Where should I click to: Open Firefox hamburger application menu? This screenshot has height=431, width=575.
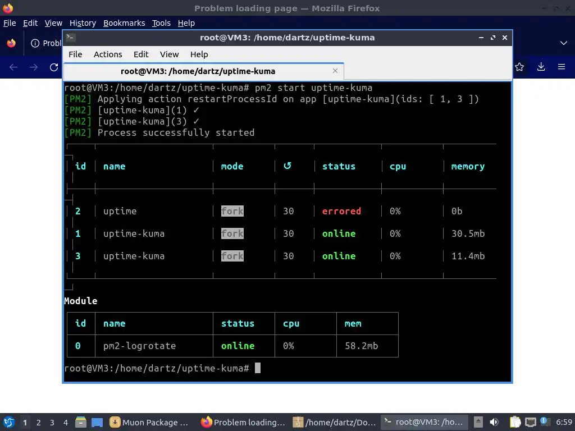[x=562, y=67]
